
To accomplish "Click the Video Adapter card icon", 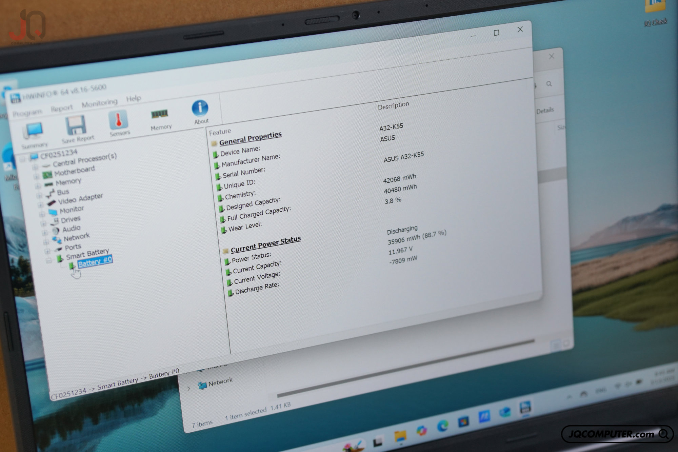I will click(x=51, y=203).
